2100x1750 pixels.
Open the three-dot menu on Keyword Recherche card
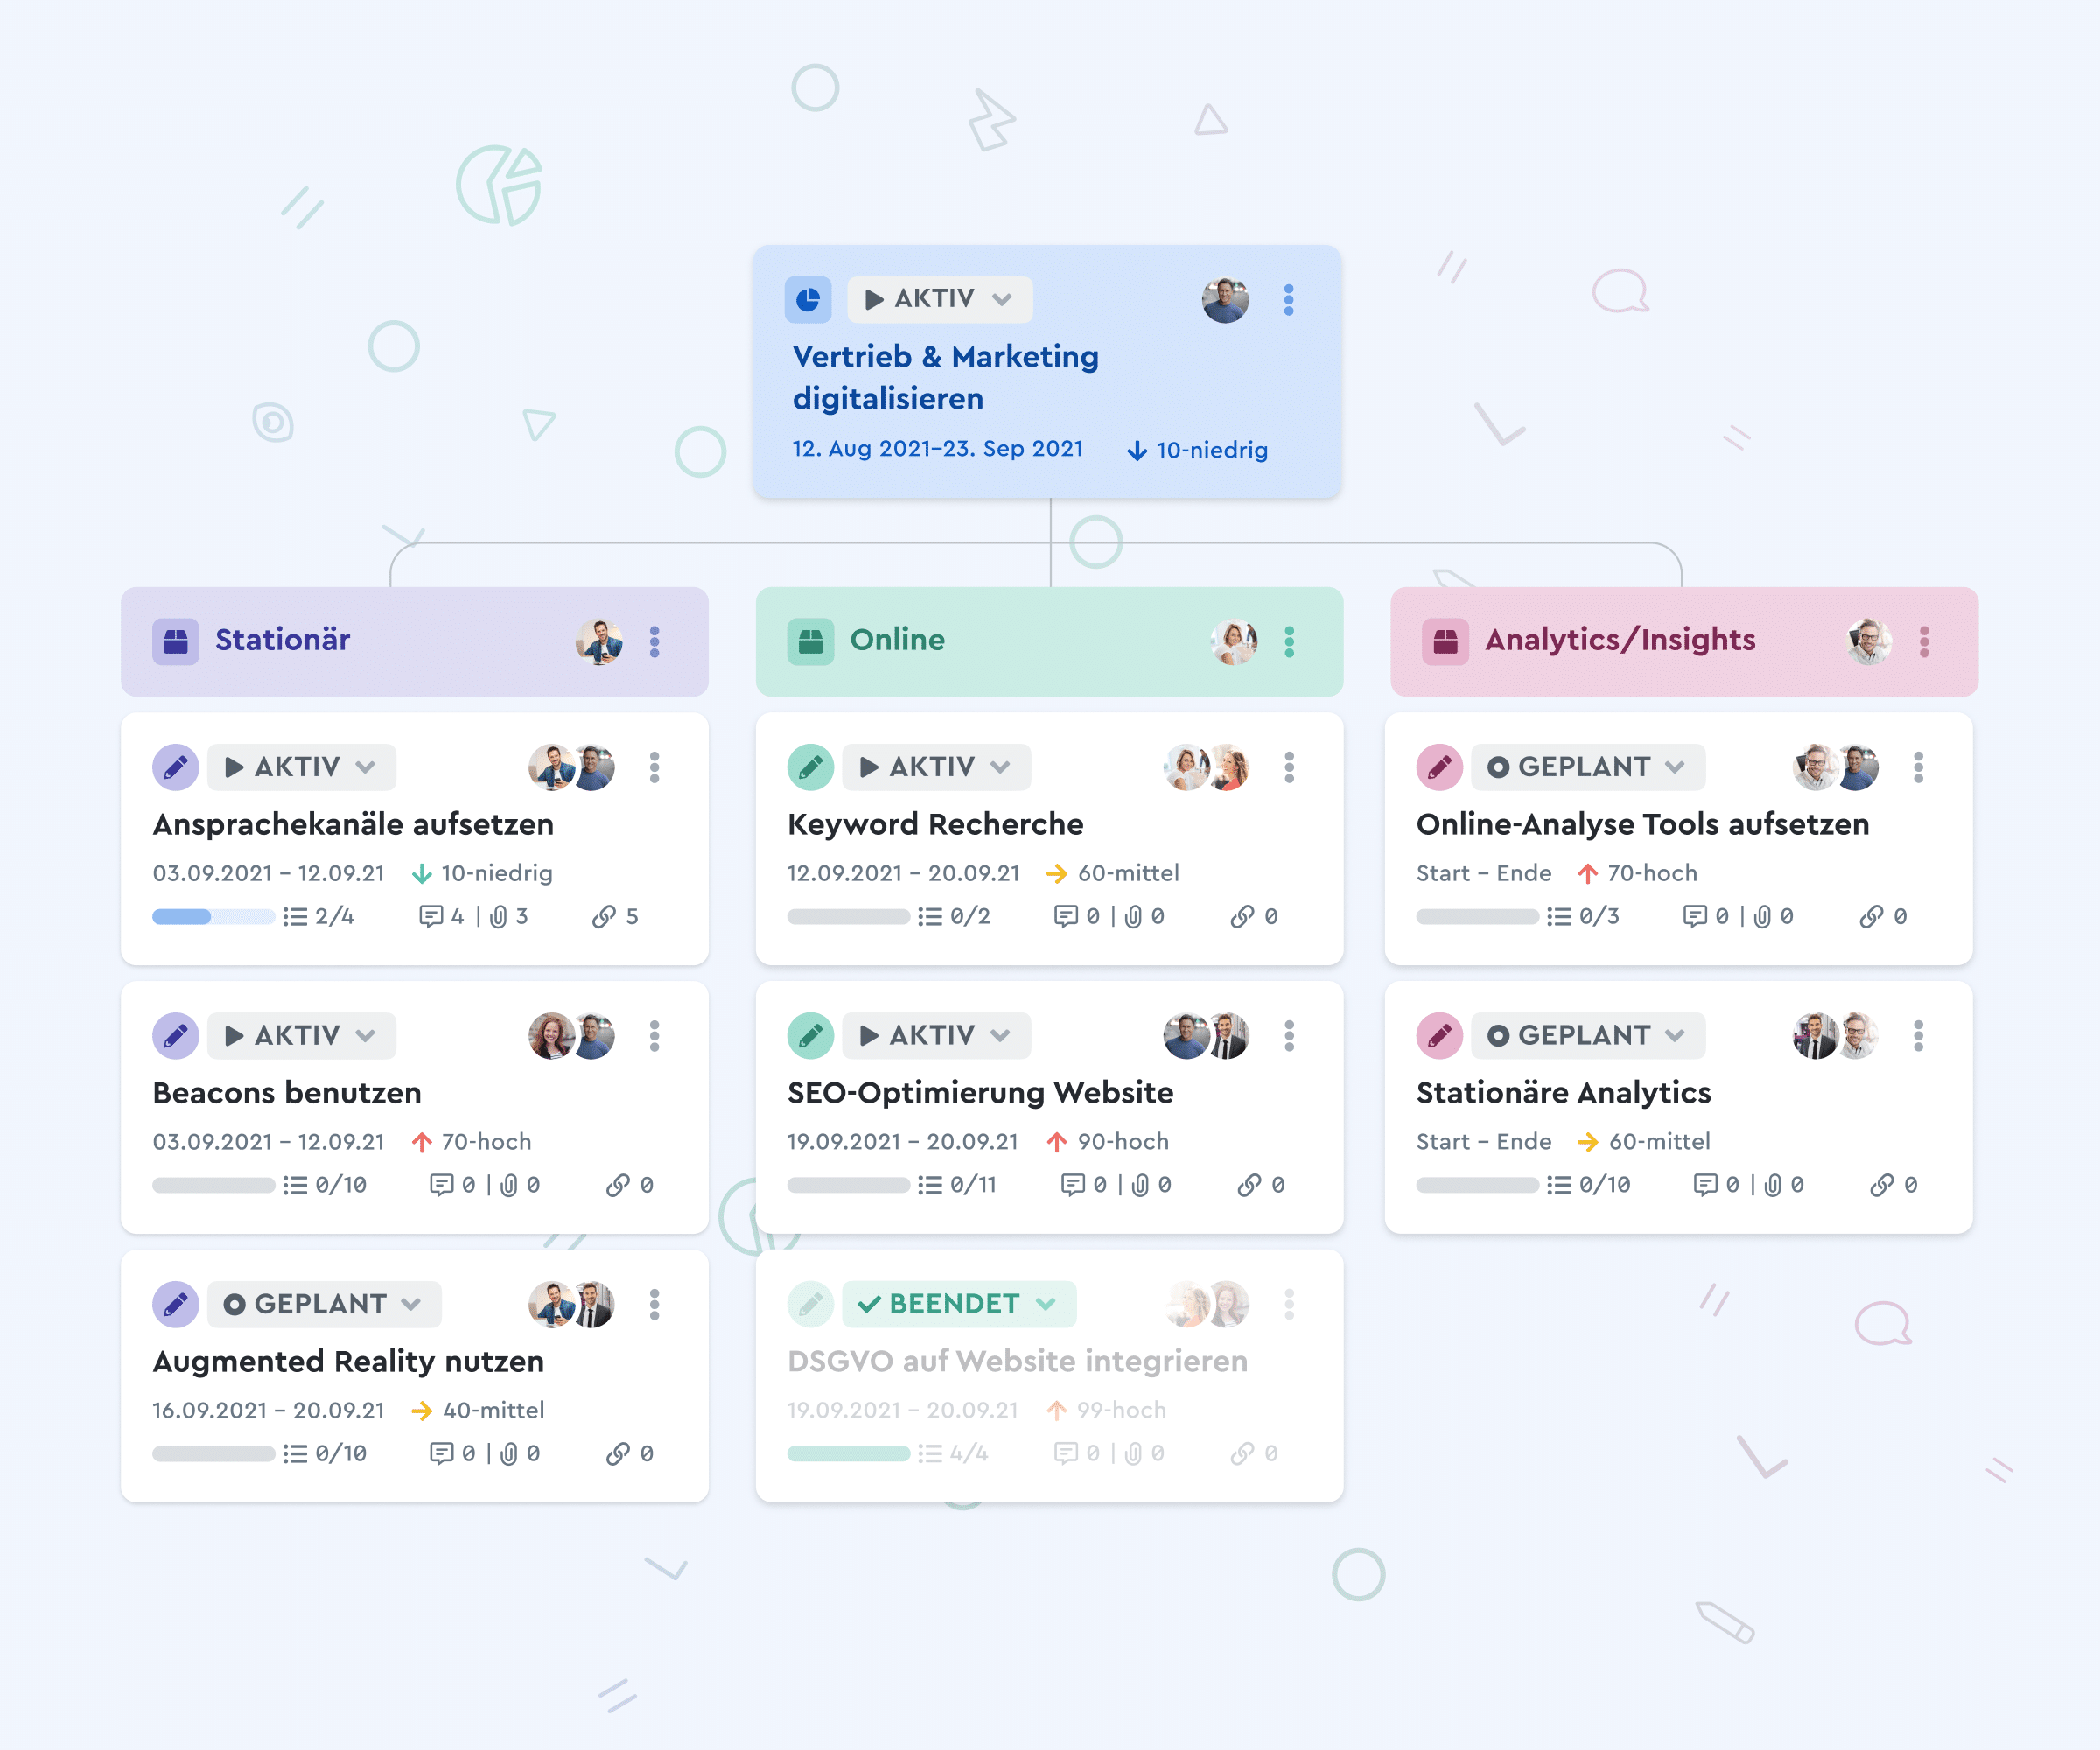[1289, 767]
